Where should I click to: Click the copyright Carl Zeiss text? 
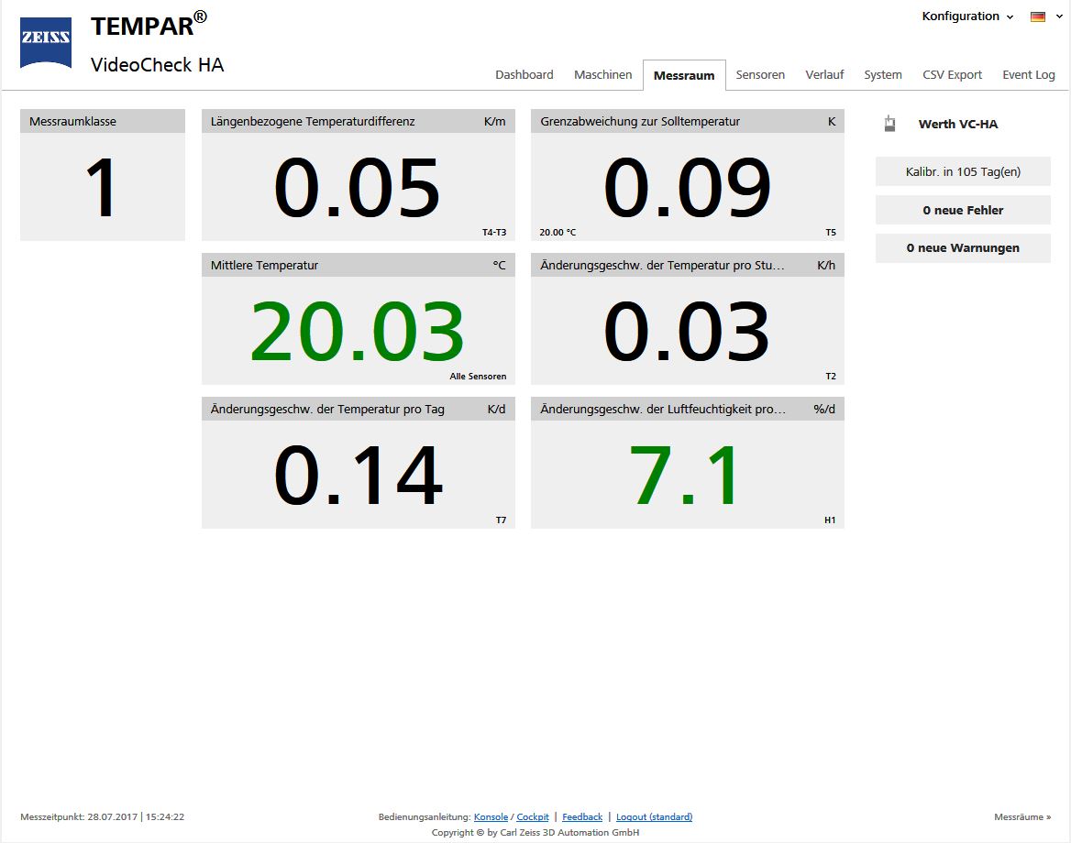(535, 833)
